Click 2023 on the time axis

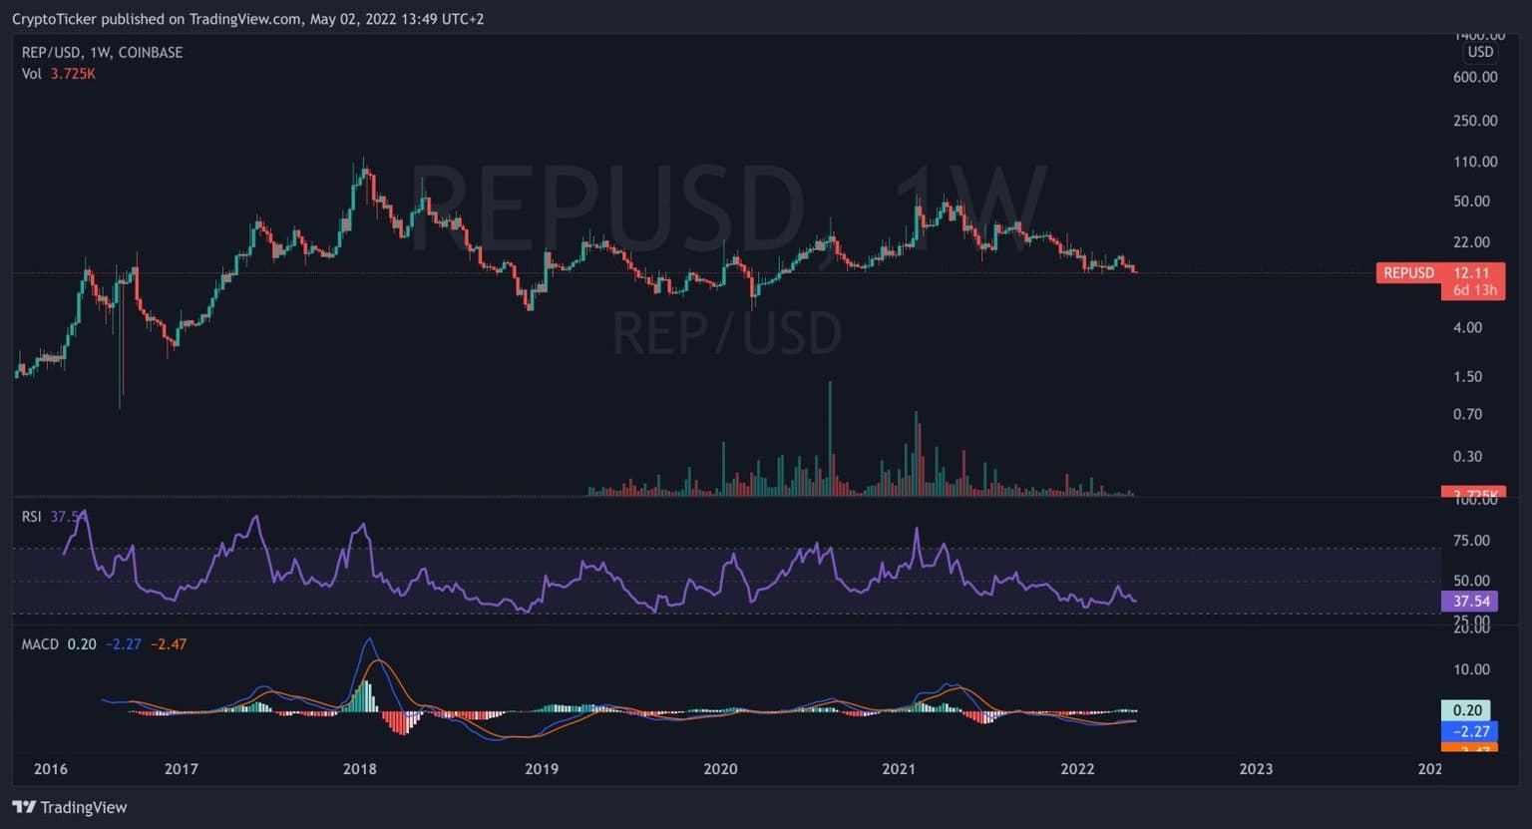[x=1256, y=768]
